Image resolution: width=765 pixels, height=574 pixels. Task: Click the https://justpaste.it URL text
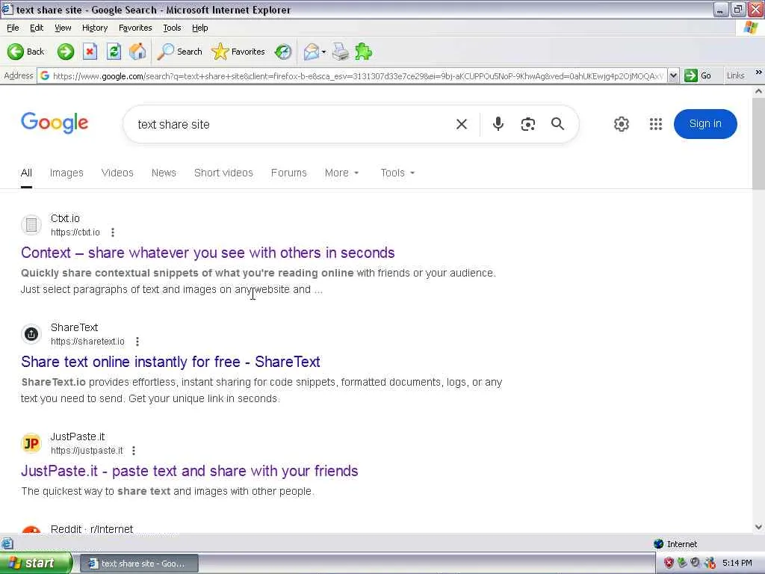pos(87,451)
